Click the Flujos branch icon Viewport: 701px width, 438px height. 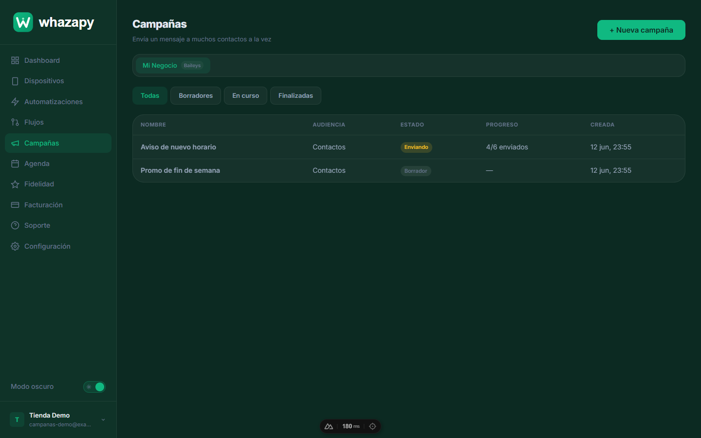[15, 122]
